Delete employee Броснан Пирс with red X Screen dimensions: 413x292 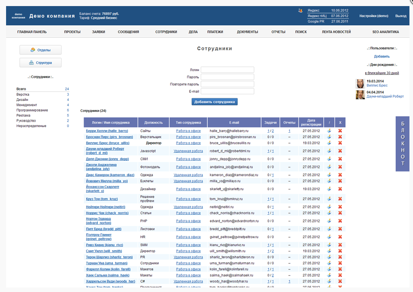340,137
